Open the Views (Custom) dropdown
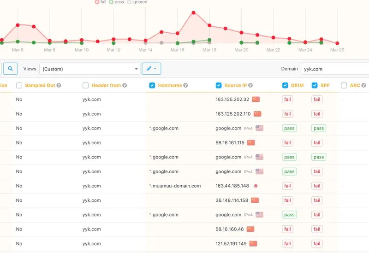 pos(89,69)
